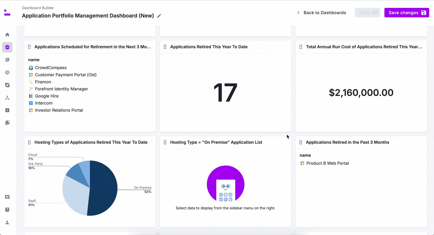This screenshot has width=434, height=235.
Task: Click the pencil icon to rename the dashboard
Action: click(159, 16)
